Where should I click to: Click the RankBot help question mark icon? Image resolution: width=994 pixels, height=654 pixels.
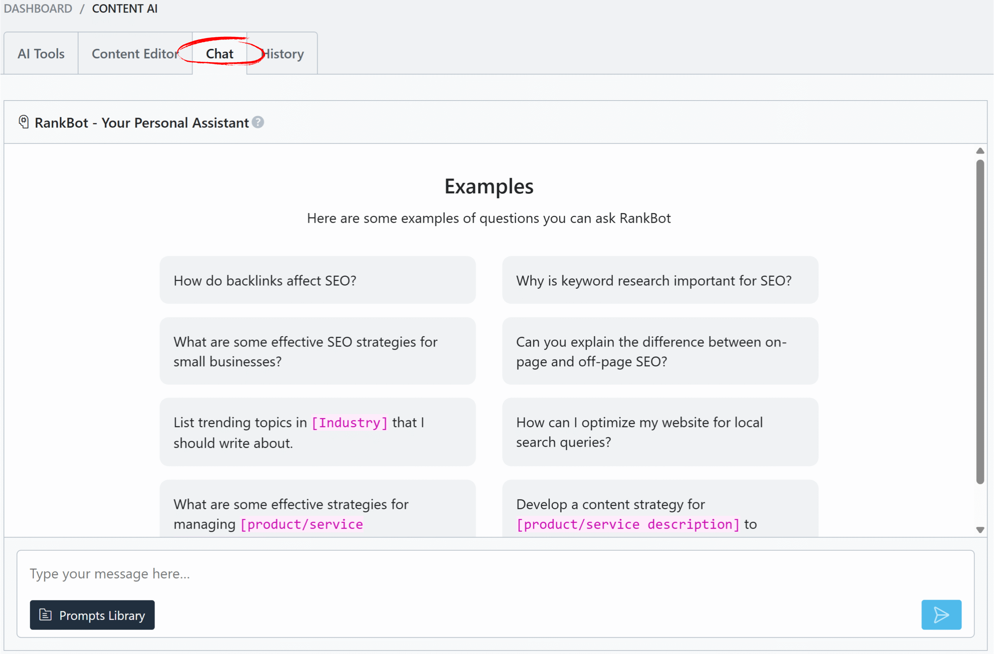point(258,122)
